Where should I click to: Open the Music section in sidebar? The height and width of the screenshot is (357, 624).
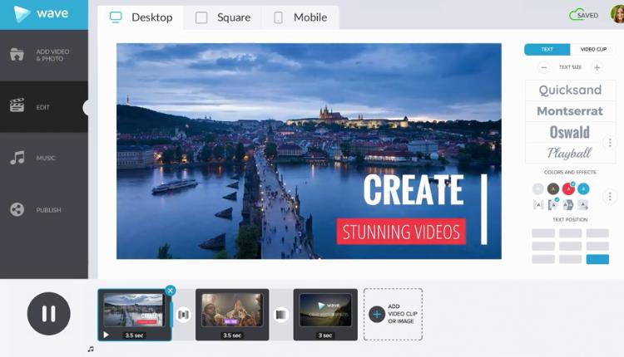tap(43, 158)
